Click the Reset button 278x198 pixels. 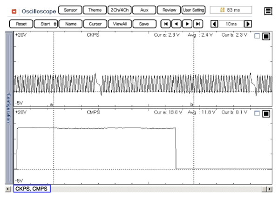[x=21, y=24]
